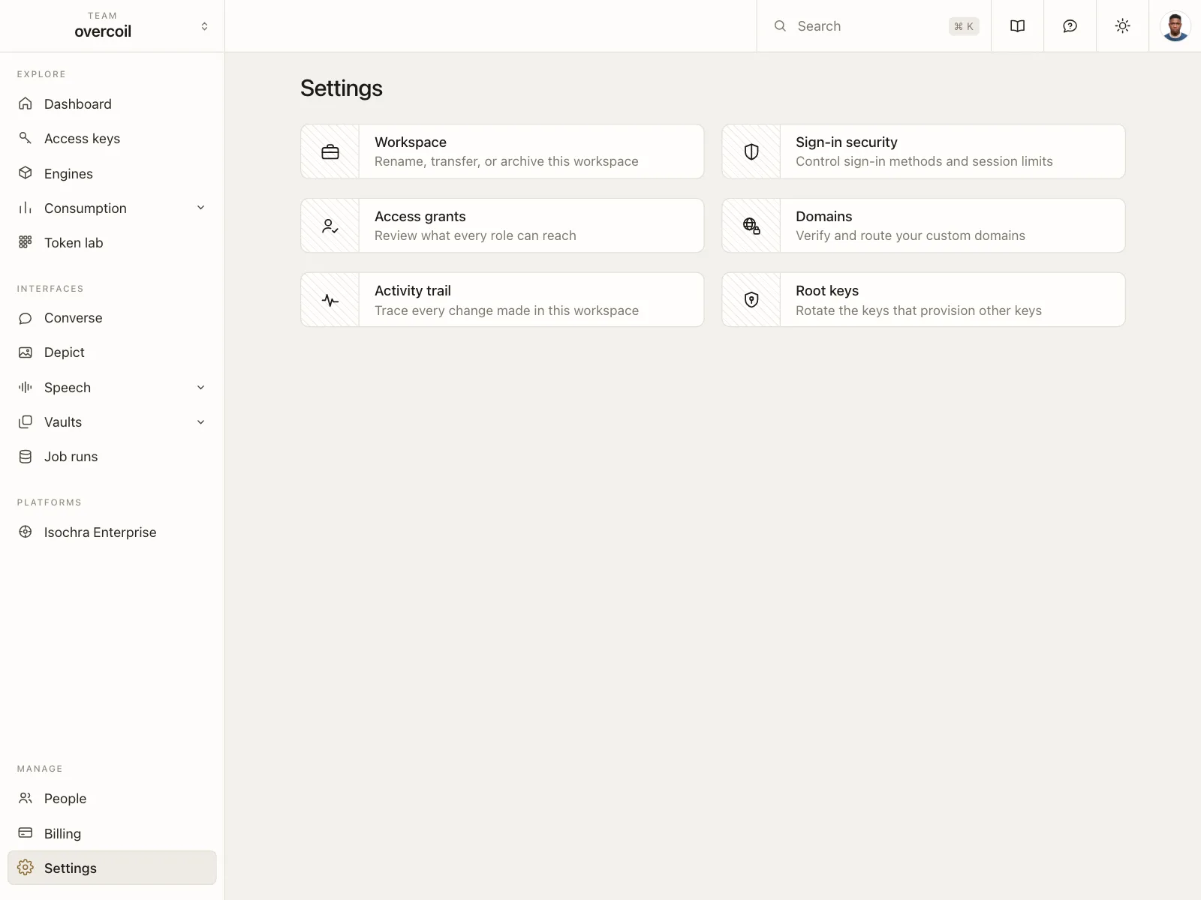Screen dimensions: 1201x900
Task: Open the Workspace settings card
Action: (x=502, y=151)
